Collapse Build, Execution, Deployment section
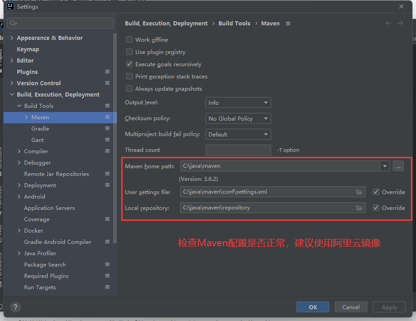 coord(12,95)
